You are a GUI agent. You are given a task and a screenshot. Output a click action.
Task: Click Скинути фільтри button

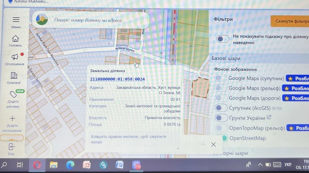[x=290, y=21]
